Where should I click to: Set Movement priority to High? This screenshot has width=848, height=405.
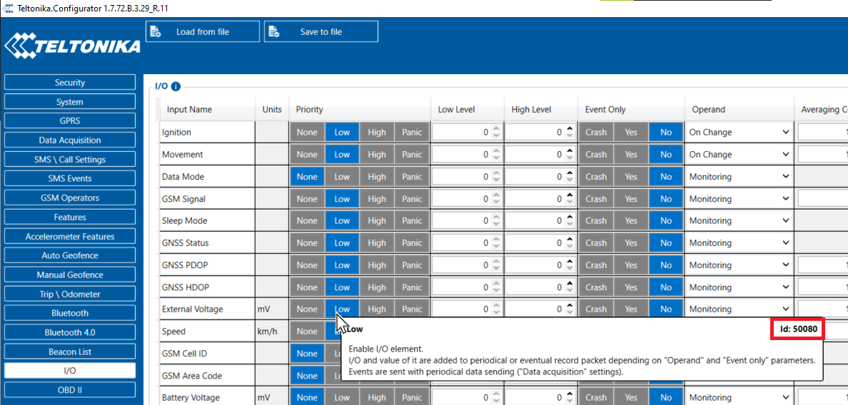pos(377,155)
